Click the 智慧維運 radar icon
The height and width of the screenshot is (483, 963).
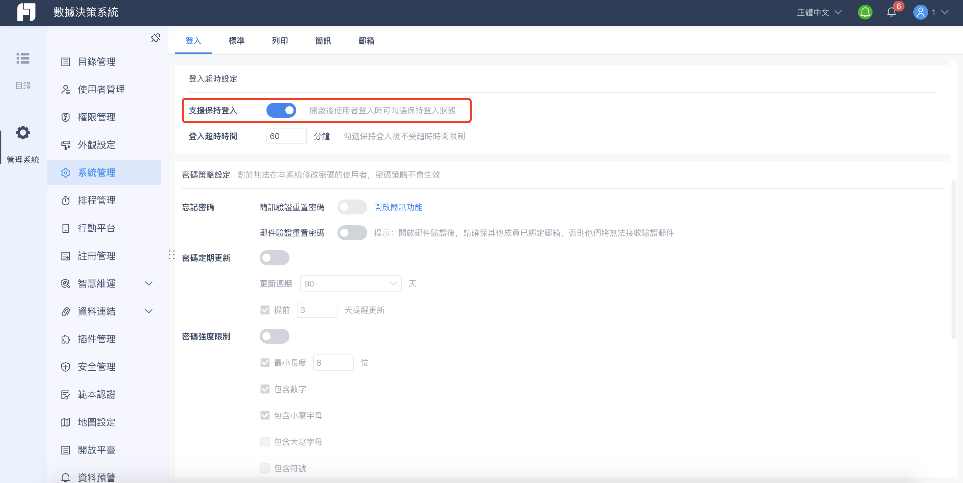65,284
